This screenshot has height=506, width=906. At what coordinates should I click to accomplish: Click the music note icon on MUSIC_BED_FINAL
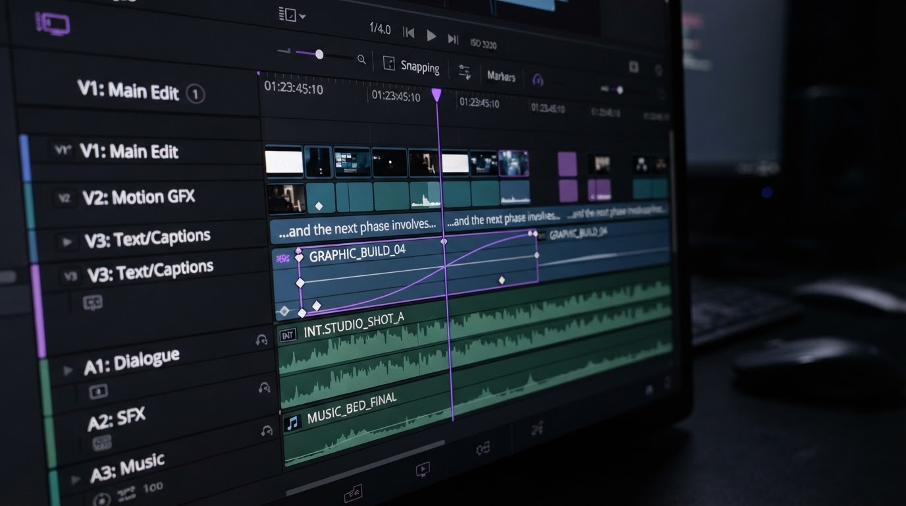point(292,422)
